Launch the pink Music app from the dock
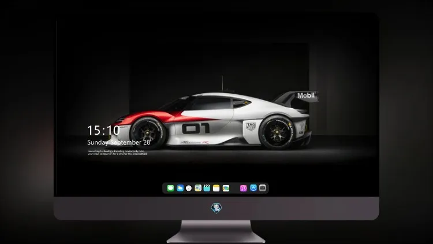The image size is (433, 244). 243,188
